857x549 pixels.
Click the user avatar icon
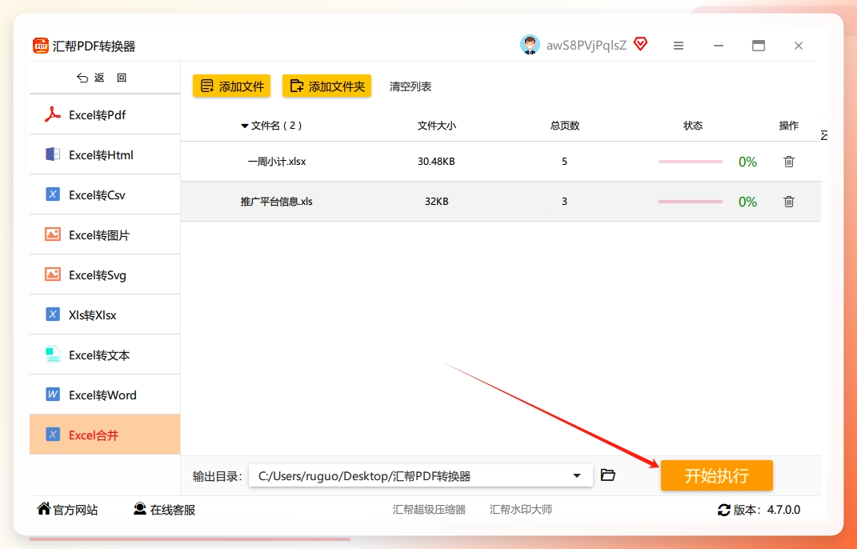coord(530,46)
